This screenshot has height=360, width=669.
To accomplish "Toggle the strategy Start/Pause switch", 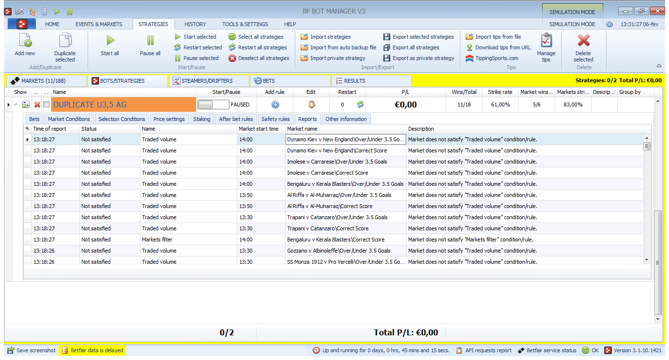I will tap(213, 105).
